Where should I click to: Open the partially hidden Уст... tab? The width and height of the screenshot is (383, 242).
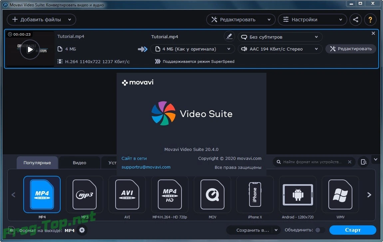tap(109, 163)
